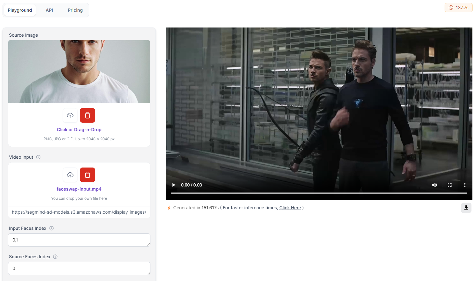
Task: Click the 'PNG, JPG or GIF' size hint
Action: [x=79, y=139]
